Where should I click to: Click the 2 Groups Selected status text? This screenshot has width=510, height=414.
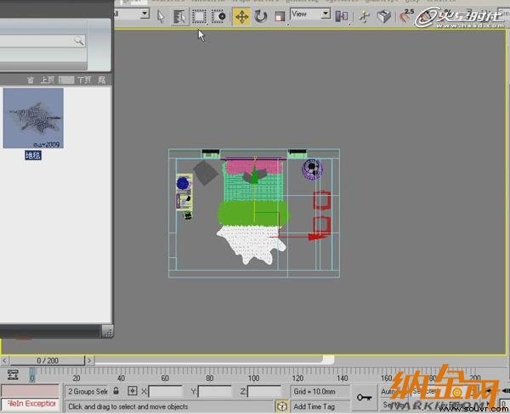tap(88, 391)
